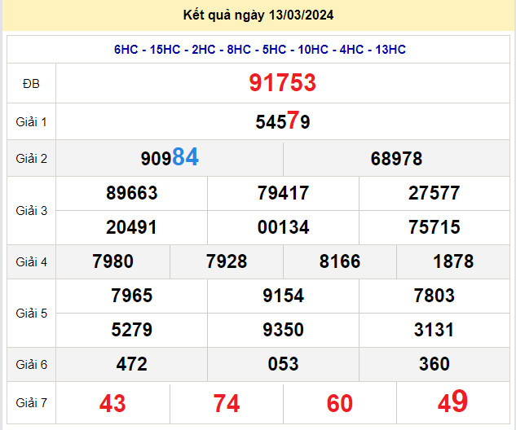Select the Giải 5 row label
The width and height of the screenshot is (516, 430).
click(31, 314)
